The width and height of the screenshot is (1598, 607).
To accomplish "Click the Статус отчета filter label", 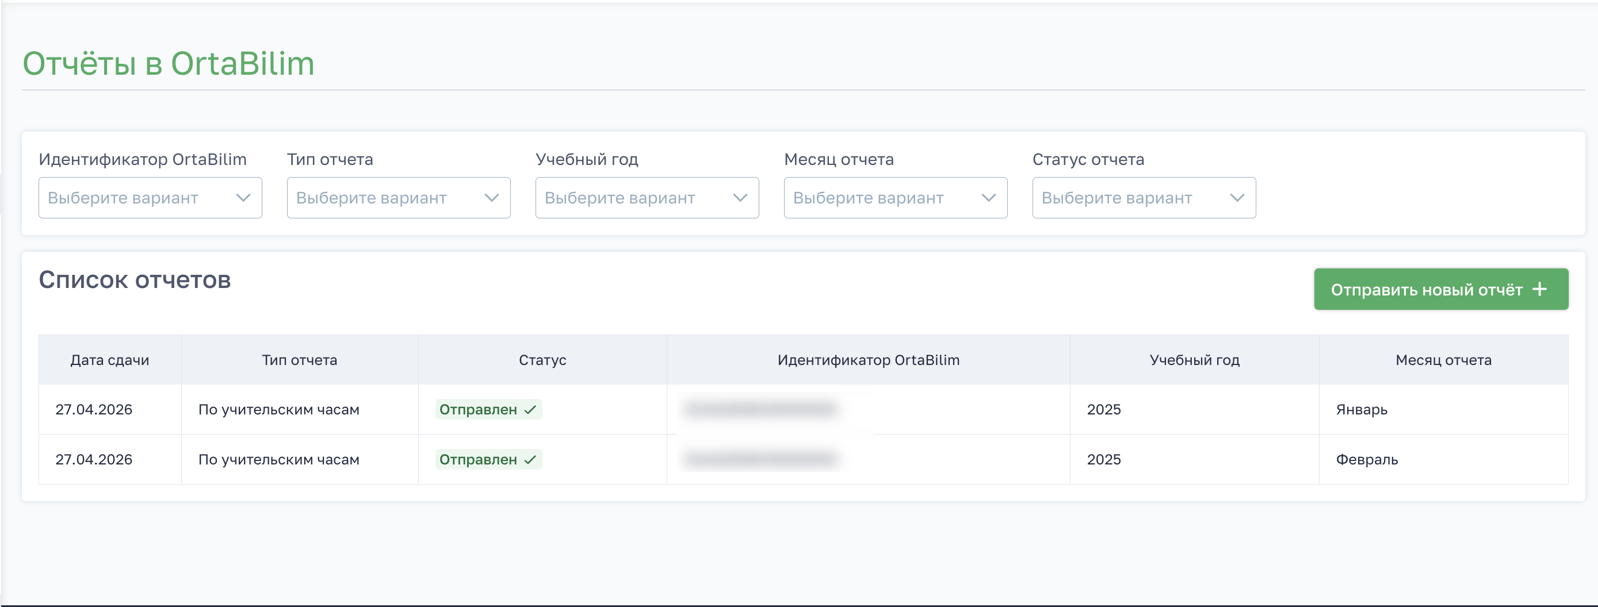I will point(1089,159).
